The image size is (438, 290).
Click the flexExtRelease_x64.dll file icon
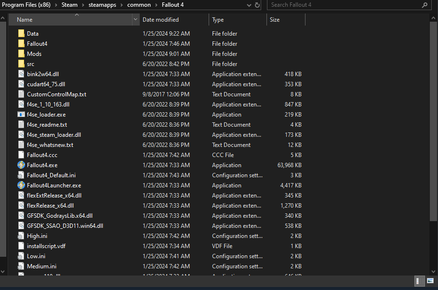21,195
